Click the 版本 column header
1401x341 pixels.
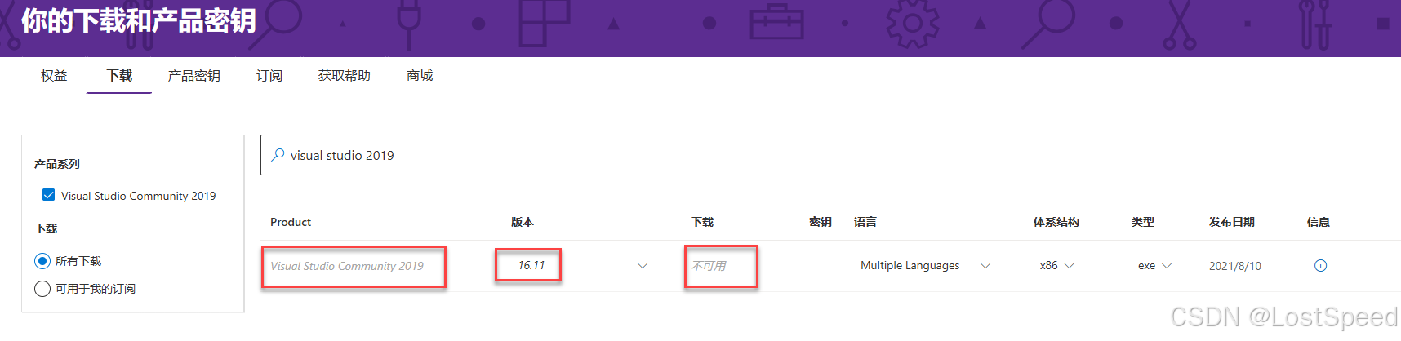click(523, 222)
